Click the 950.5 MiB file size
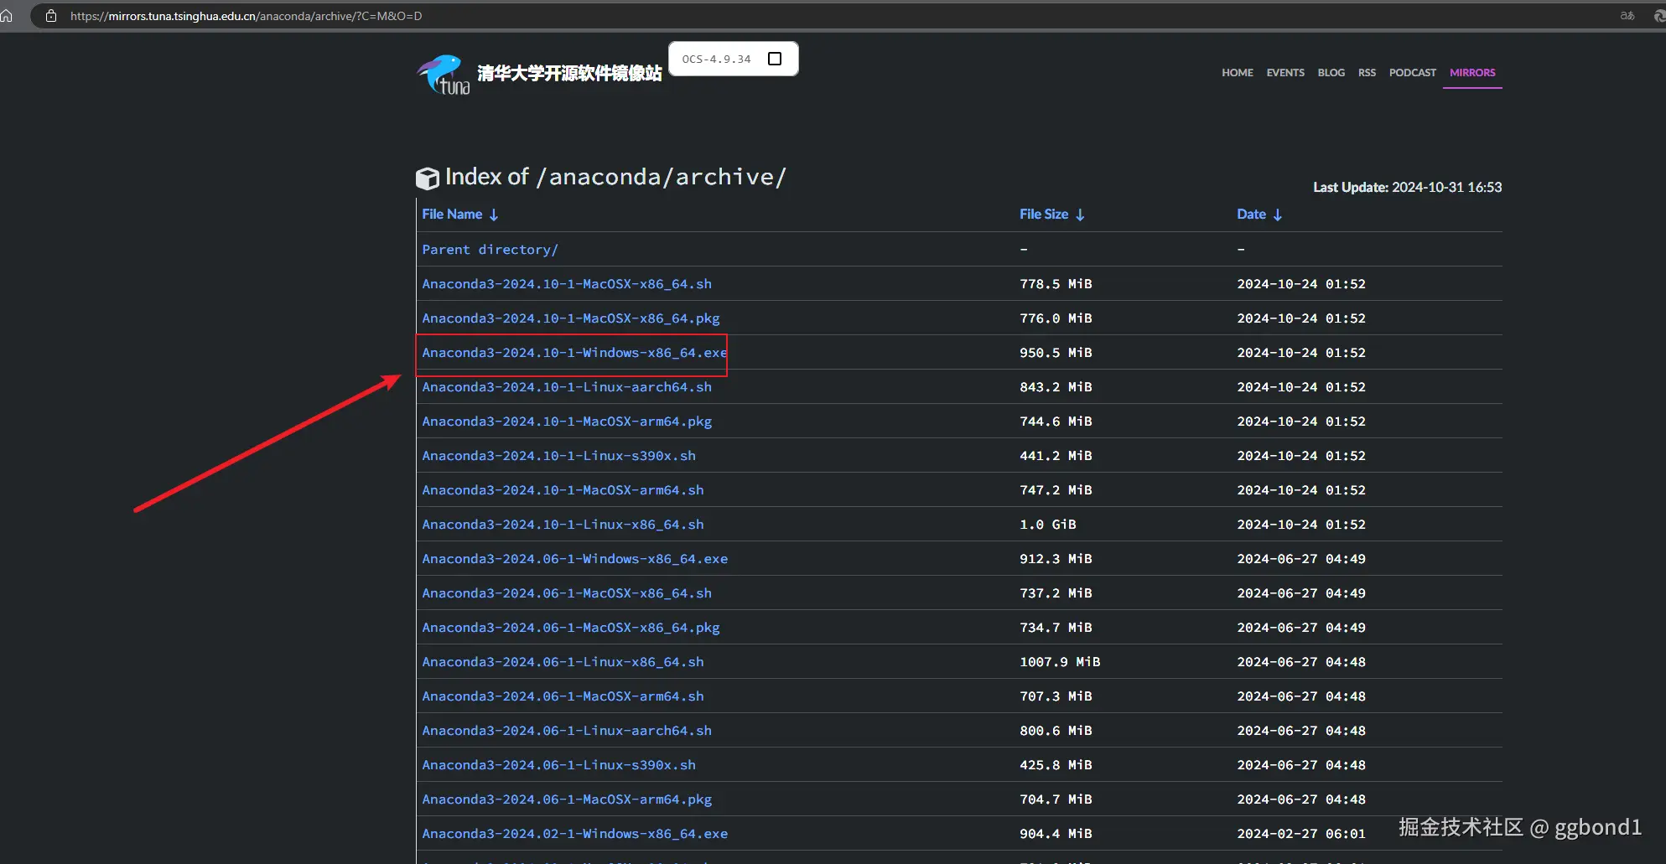 pos(1056,353)
